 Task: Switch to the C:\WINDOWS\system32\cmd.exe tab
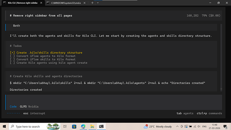(66, 3)
